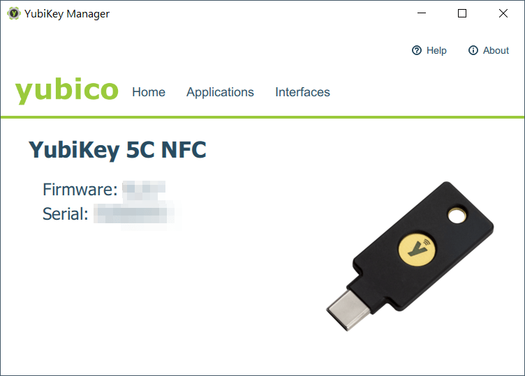The image size is (525, 376).
Task: Close the YubiKey Manager window
Action: point(503,13)
